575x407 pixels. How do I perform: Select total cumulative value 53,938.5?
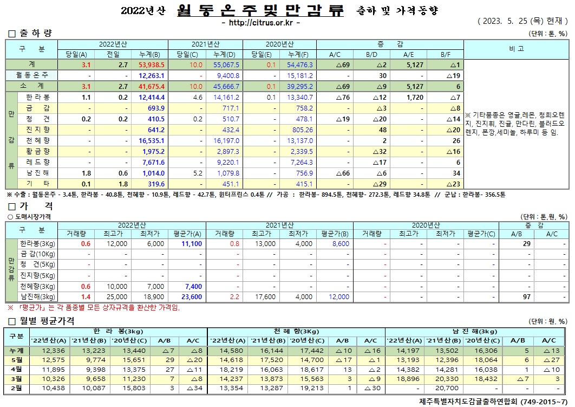pos(150,65)
